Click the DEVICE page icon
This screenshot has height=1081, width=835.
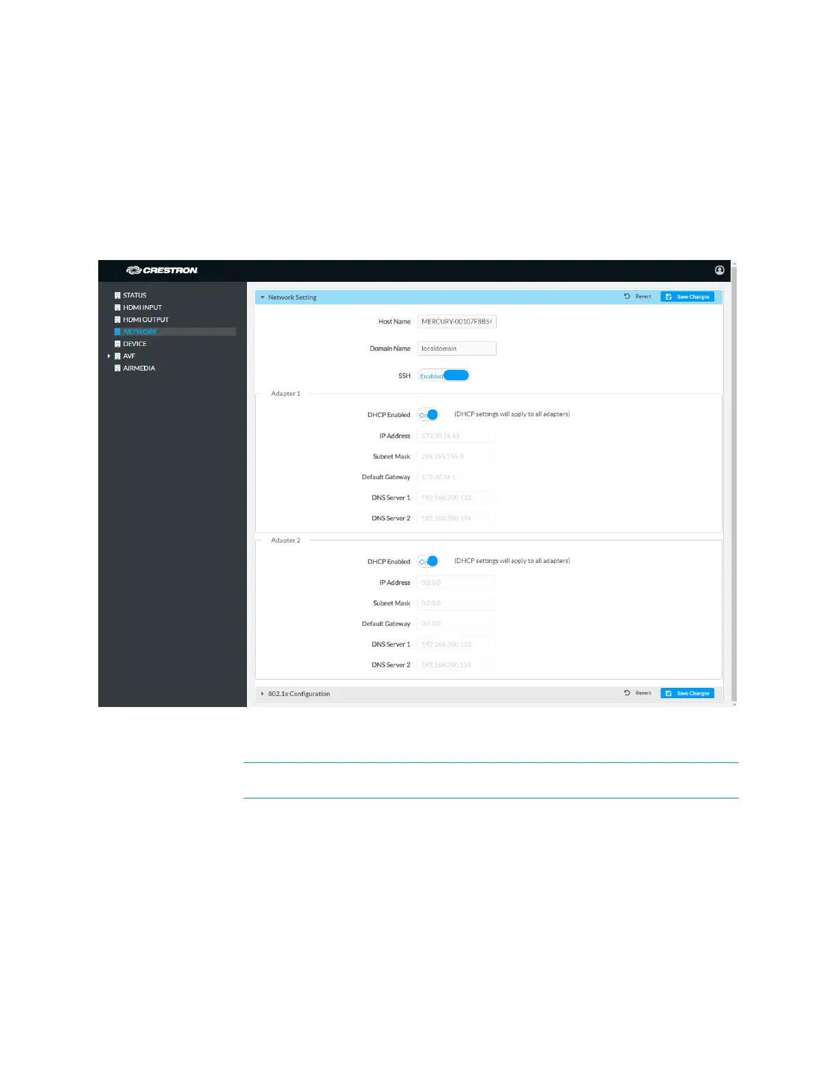pyautogui.click(x=117, y=344)
